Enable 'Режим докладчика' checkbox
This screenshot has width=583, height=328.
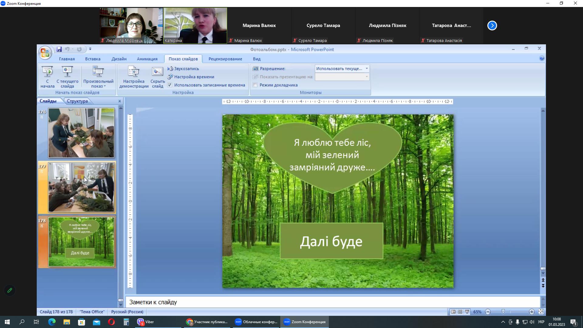coord(255,85)
